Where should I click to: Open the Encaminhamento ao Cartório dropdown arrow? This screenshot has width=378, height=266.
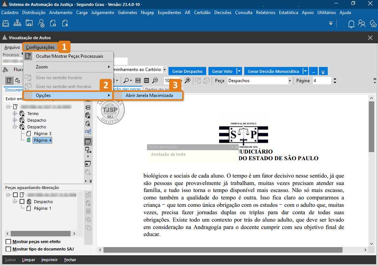[165, 70]
